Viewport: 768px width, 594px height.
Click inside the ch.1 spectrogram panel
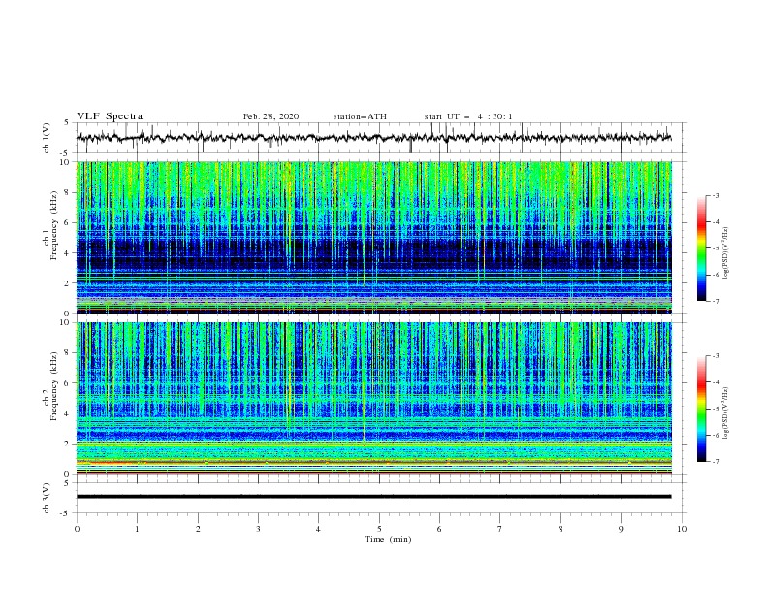click(374, 237)
